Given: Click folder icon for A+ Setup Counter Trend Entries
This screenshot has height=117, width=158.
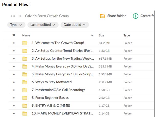Looking at the screenshot, I should tap(25, 51).
